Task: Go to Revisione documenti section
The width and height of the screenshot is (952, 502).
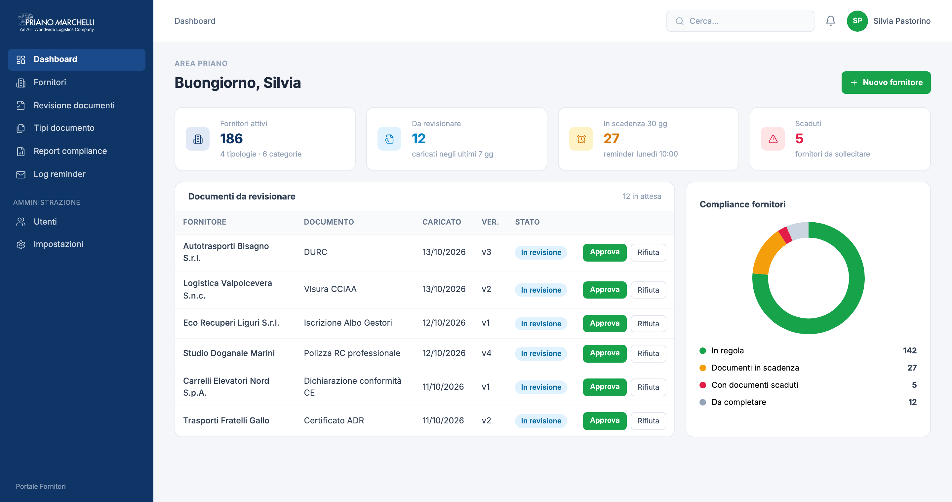Action: (76, 106)
